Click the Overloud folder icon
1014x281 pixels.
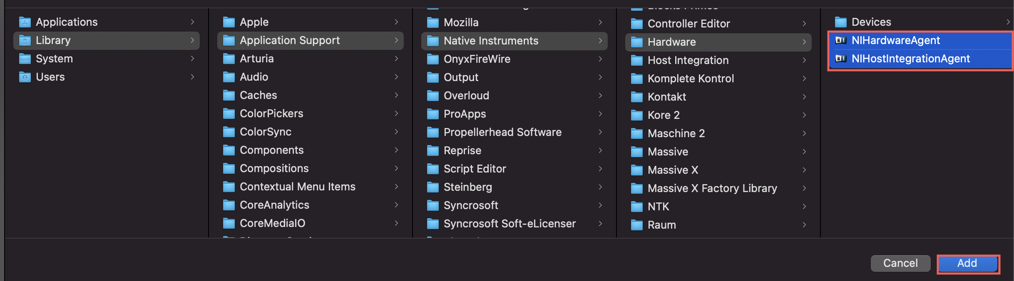coord(433,96)
